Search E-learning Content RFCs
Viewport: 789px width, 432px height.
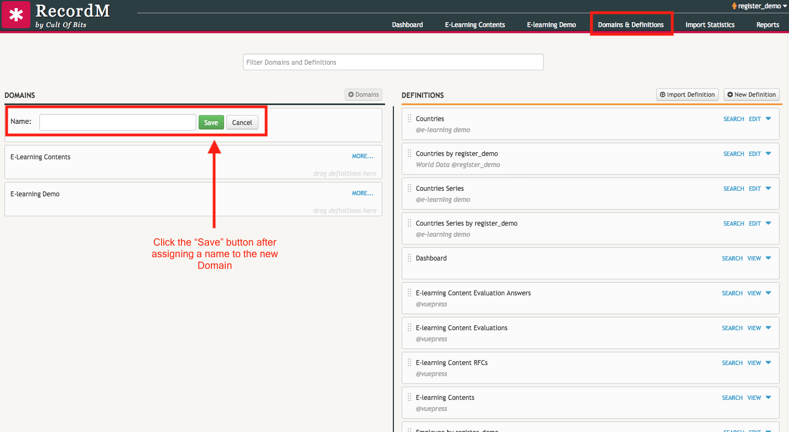(x=732, y=363)
